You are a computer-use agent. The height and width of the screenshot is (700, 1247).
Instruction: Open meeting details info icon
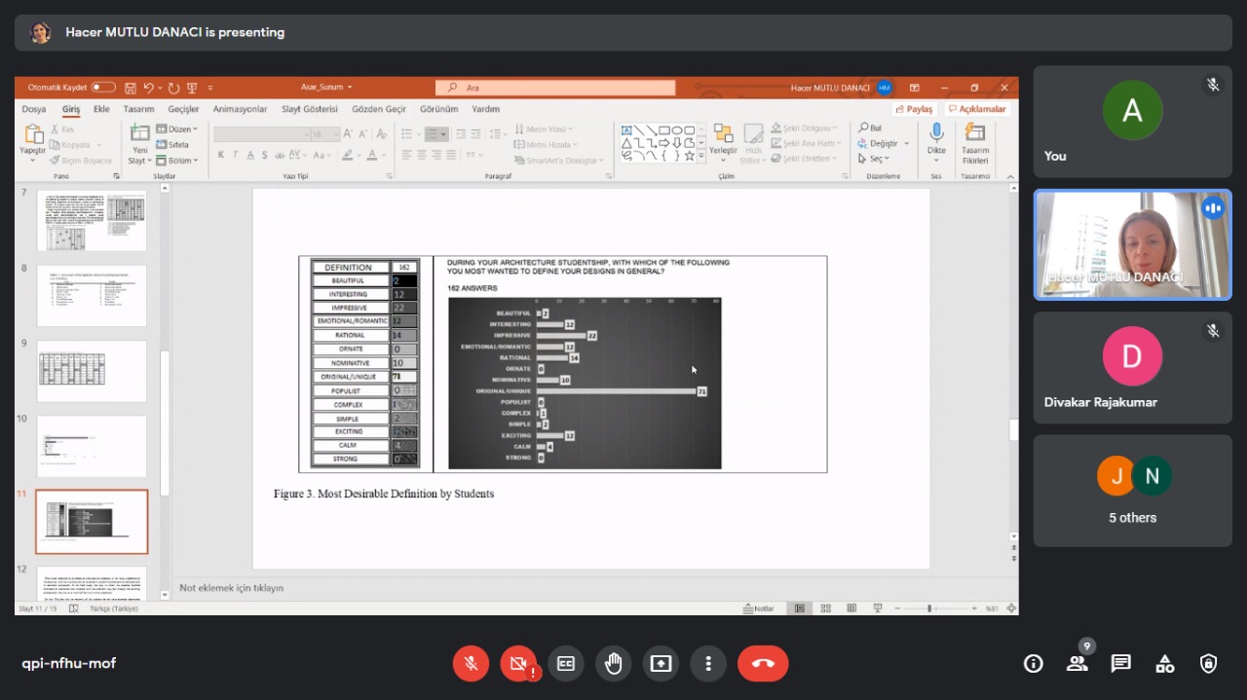[1034, 663]
